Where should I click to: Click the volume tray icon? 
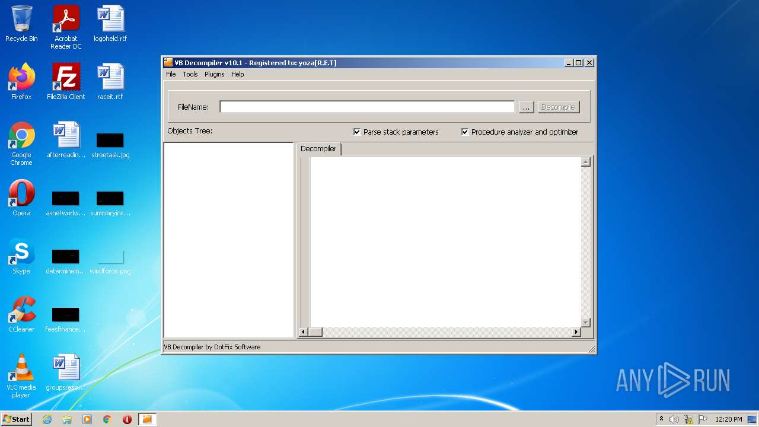(674, 419)
